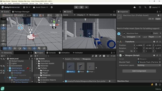Open Weapon script component context menu

(160, 56)
